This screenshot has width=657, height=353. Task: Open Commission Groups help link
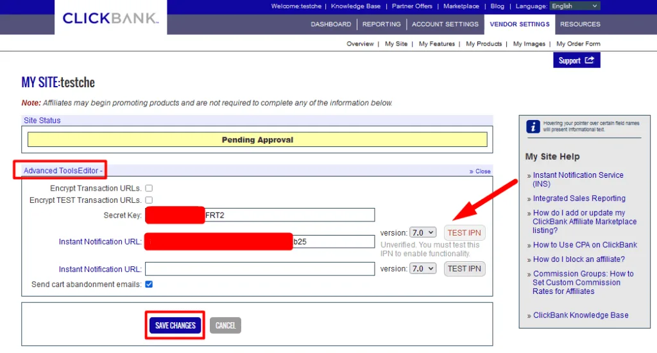583,282
